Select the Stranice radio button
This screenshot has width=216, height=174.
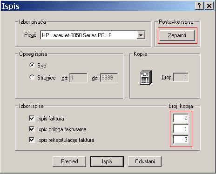[32, 77]
